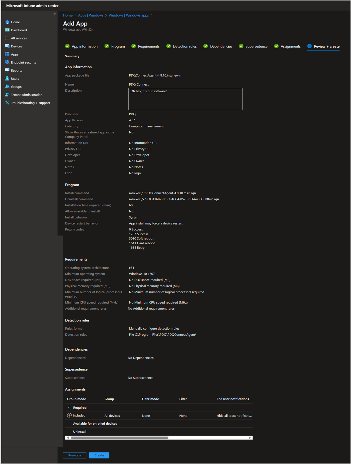
Task: Open Tenant administration in the sidebar
Action: point(27,95)
